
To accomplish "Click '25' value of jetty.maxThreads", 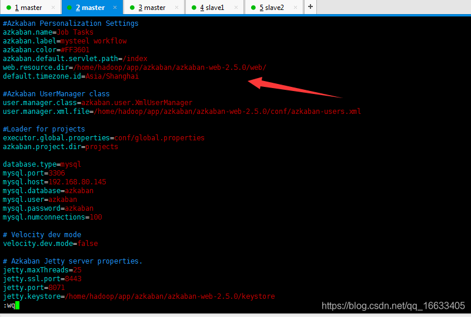I will coord(77,270).
